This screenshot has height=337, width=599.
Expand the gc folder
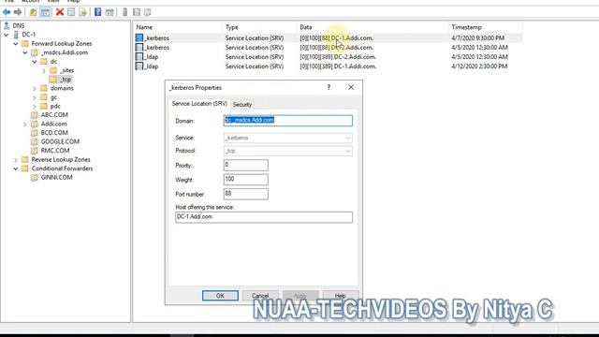point(35,97)
